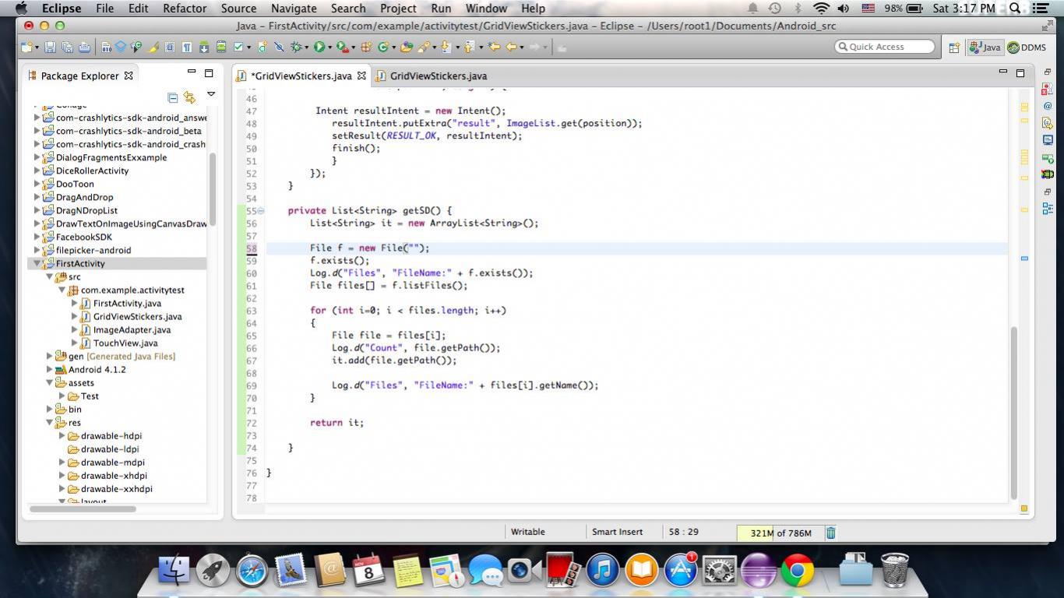The width and height of the screenshot is (1064, 598).
Task: Click the editor vertical scrollbar
Action: click(x=1013, y=413)
